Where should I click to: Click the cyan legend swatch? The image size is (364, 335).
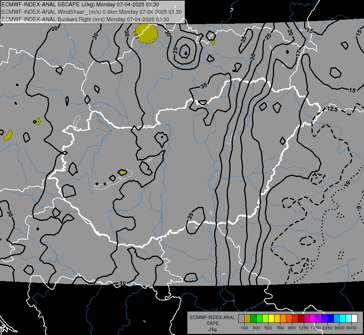(x=343, y=319)
